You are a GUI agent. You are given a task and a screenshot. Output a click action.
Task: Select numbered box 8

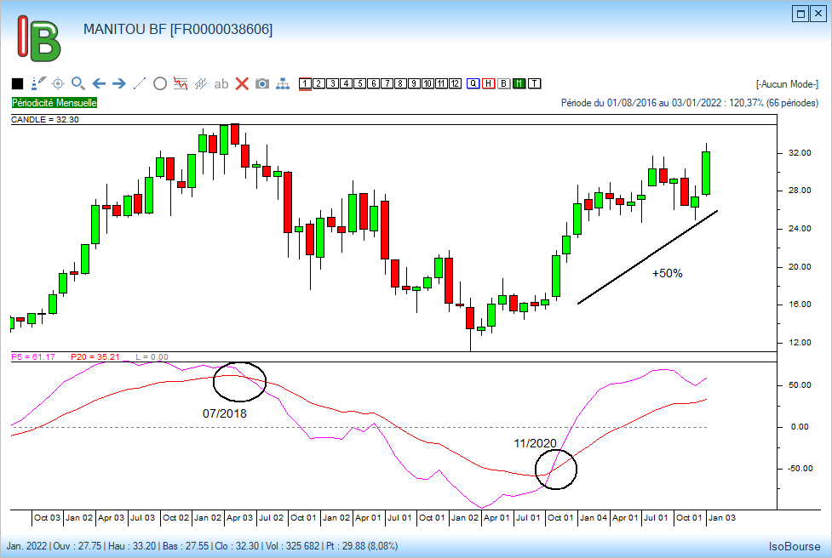[400, 83]
